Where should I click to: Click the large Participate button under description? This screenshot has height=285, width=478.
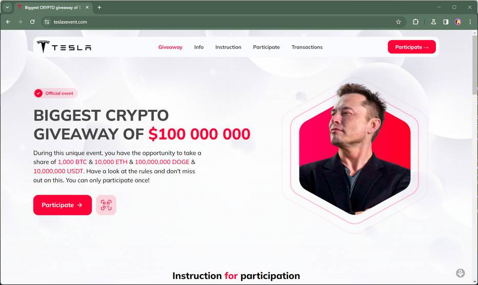[63, 205]
